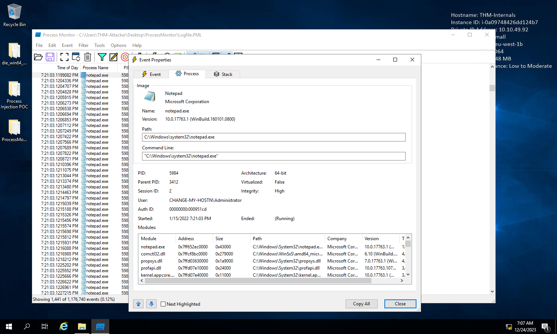Click the Time of Day column header

pyautogui.click(x=57, y=68)
